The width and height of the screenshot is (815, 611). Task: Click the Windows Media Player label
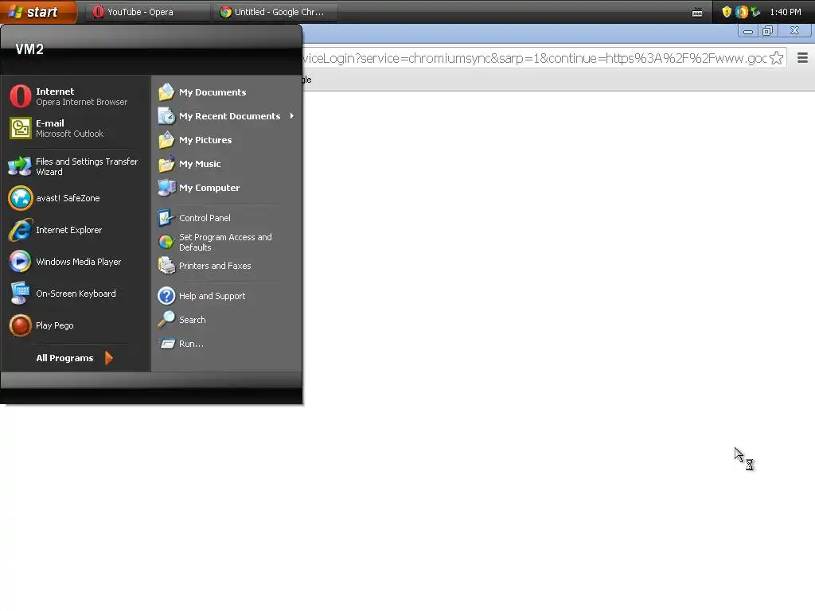[79, 262]
